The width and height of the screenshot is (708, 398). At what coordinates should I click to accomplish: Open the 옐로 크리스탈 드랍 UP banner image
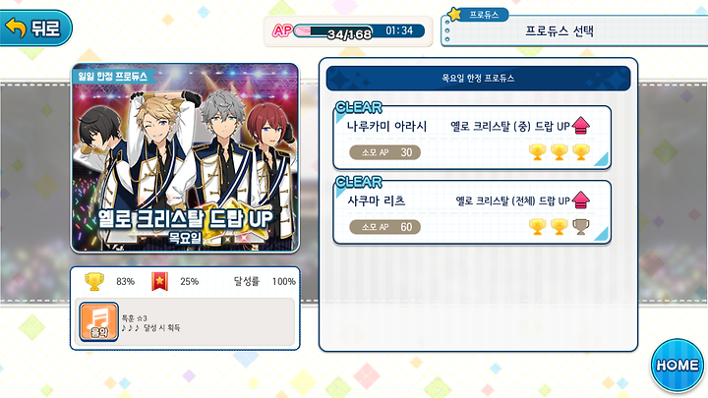coord(185,158)
